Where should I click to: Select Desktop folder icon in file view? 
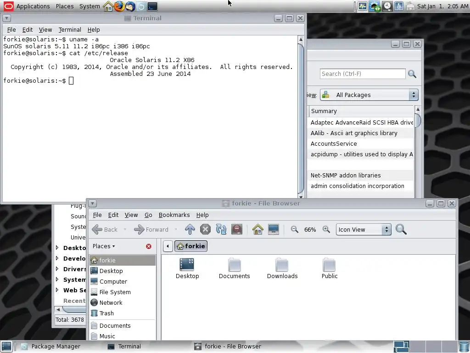tap(187, 269)
